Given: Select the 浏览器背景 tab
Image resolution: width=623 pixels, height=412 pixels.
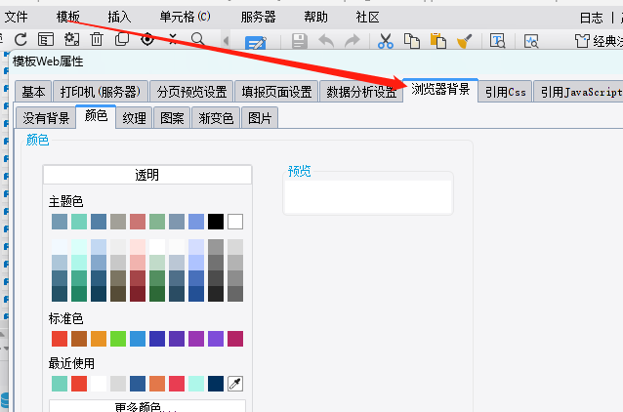Looking at the screenshot, I should [x=440, y=90].
